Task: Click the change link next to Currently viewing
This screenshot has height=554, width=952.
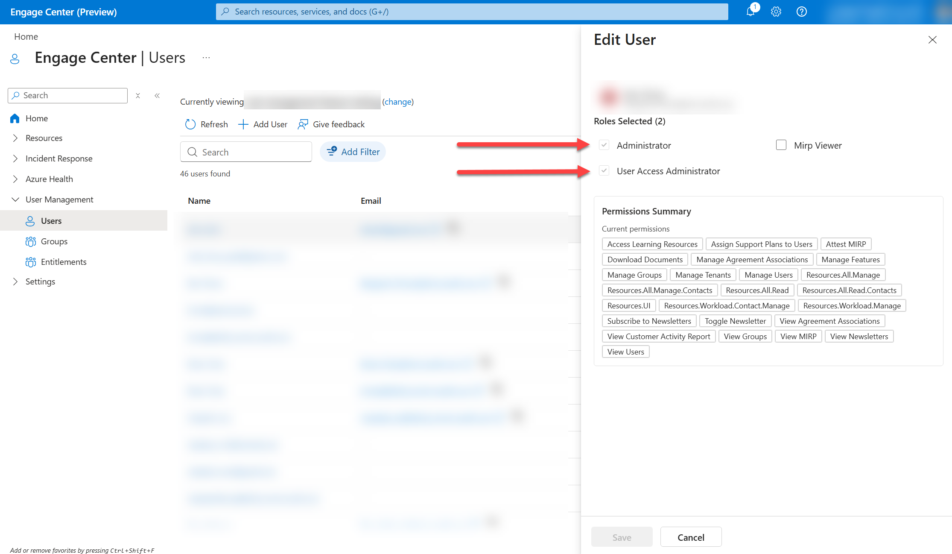Action: tap(398, 102)
